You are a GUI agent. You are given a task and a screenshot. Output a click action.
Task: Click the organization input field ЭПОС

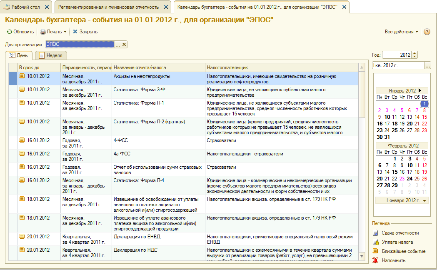(80, 44)
